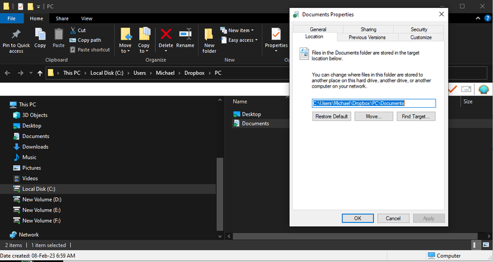Click the Cut scissors icon
Viewport: 493px width, 262px height.
coord(74,30)
